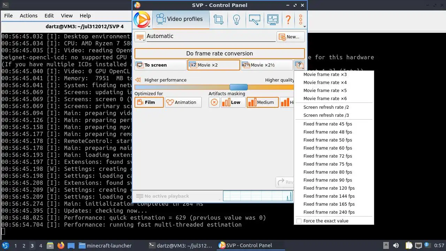The width and height of the screenshot is (446, 251).
Task: Open terminal Edit menu
Action: pos(49,16)
